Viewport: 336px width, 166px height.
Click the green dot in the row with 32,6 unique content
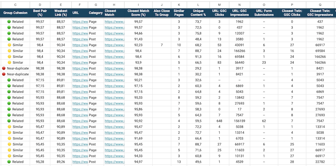(9, 80)
